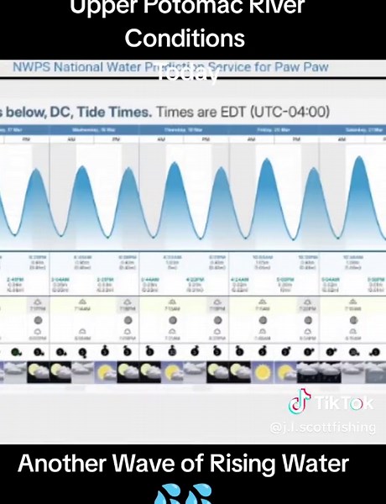Viewport: 386px width, 504px height.
Task: Click the blue water droplets emoji
Action: 184,494
